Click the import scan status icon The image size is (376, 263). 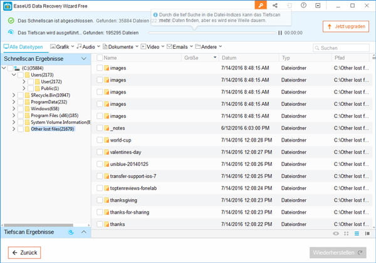pyautogui.click(x=289, y=6)
